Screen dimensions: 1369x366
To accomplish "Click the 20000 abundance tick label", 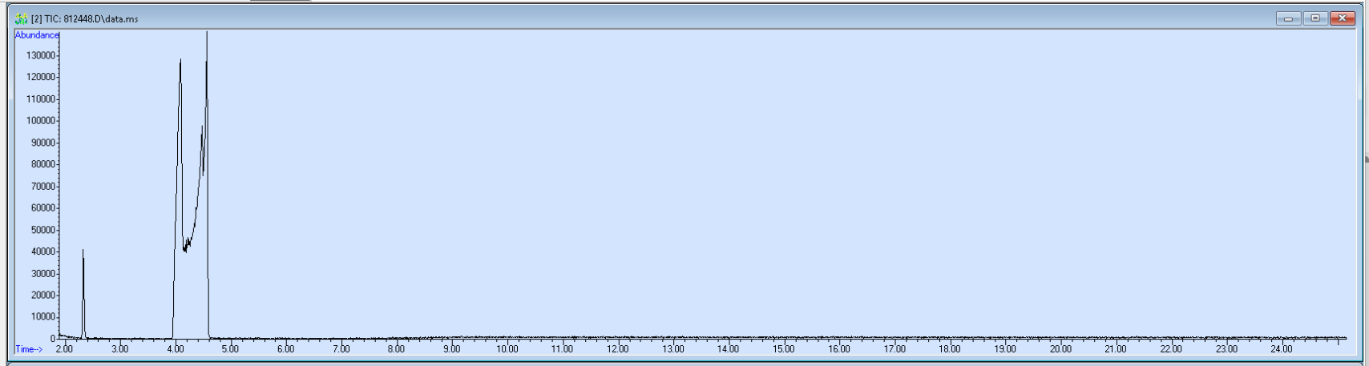I will click(x=43, y=296).
